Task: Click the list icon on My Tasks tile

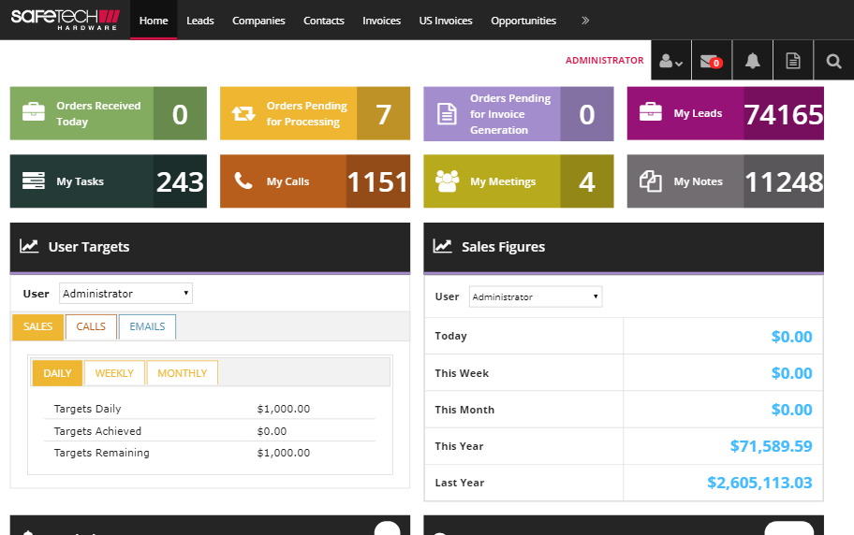Action: (33, 181)
